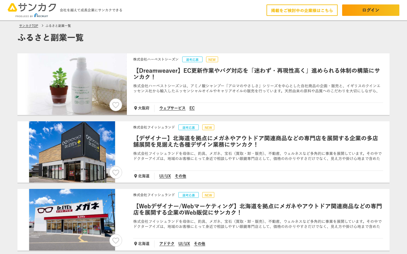Image resolution: width=407 pixels, height=254 pixels.
Task: Click the breadcrumb chevron after サンカクTOP
Action: [42, 26]
